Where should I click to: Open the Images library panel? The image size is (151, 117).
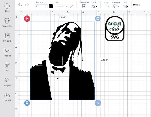[7, 51]
